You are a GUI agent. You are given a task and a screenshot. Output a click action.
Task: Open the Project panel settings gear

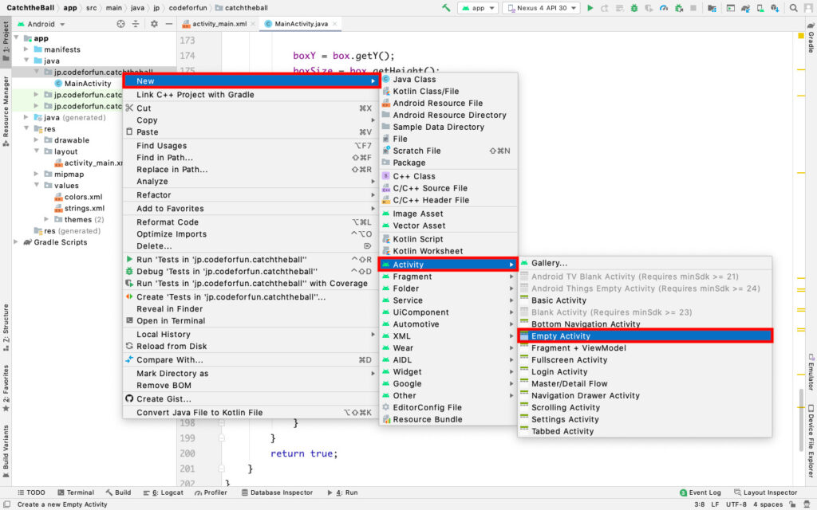(154, 24)
